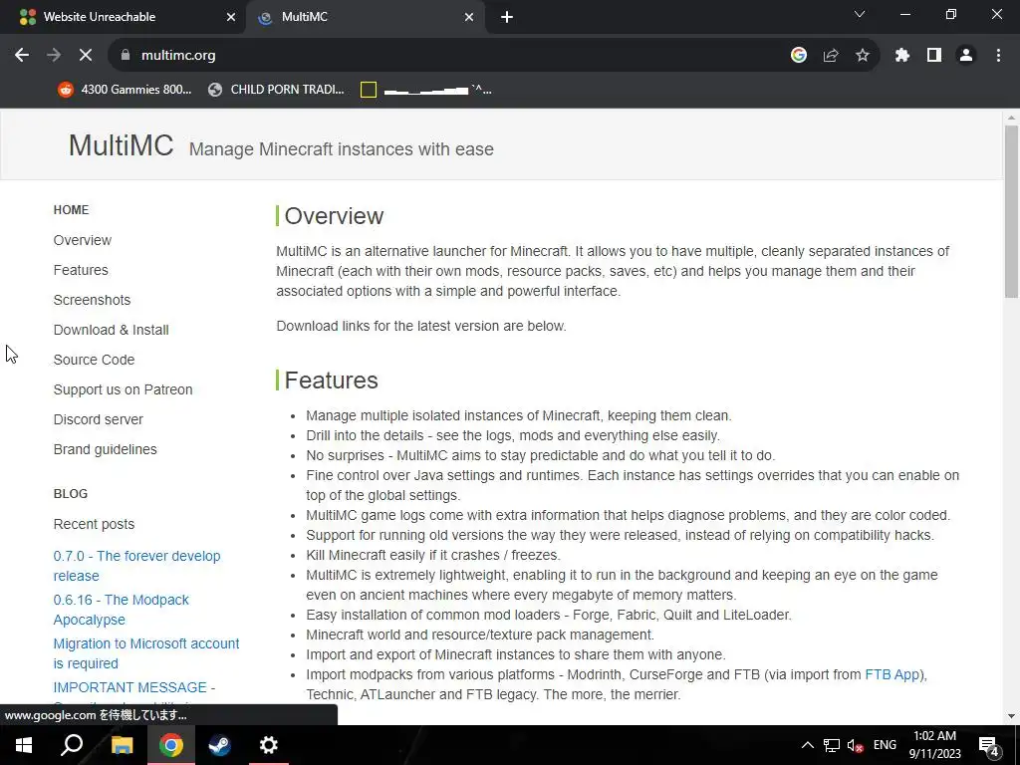Launch File Explorer from the taskbar
The image size is (1020, 765).
122,745
